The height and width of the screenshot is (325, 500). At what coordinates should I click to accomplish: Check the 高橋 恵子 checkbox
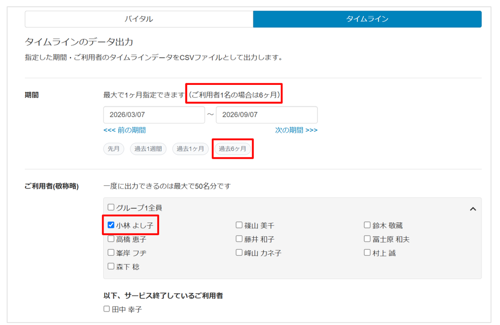coord(111,239)
